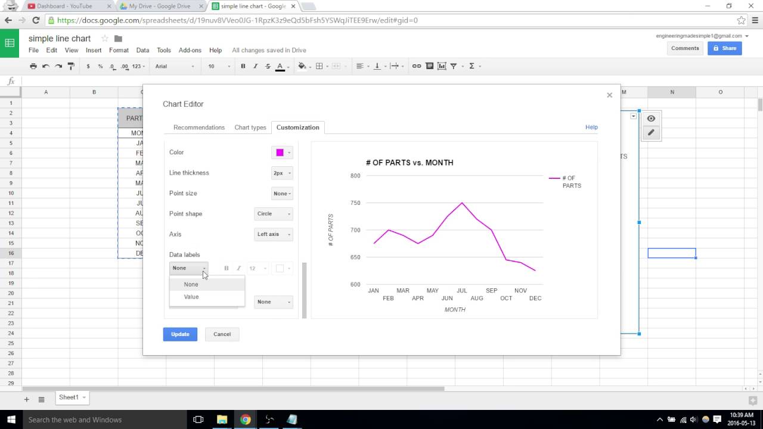Open toolbar font size 10 dropdown

tap(219, 66)
